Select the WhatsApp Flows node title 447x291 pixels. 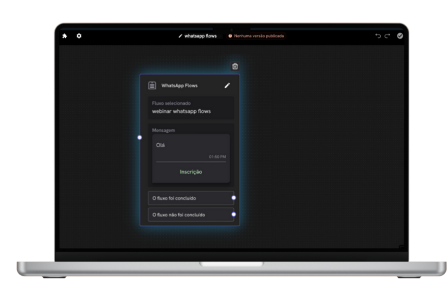tap(179, 86)
